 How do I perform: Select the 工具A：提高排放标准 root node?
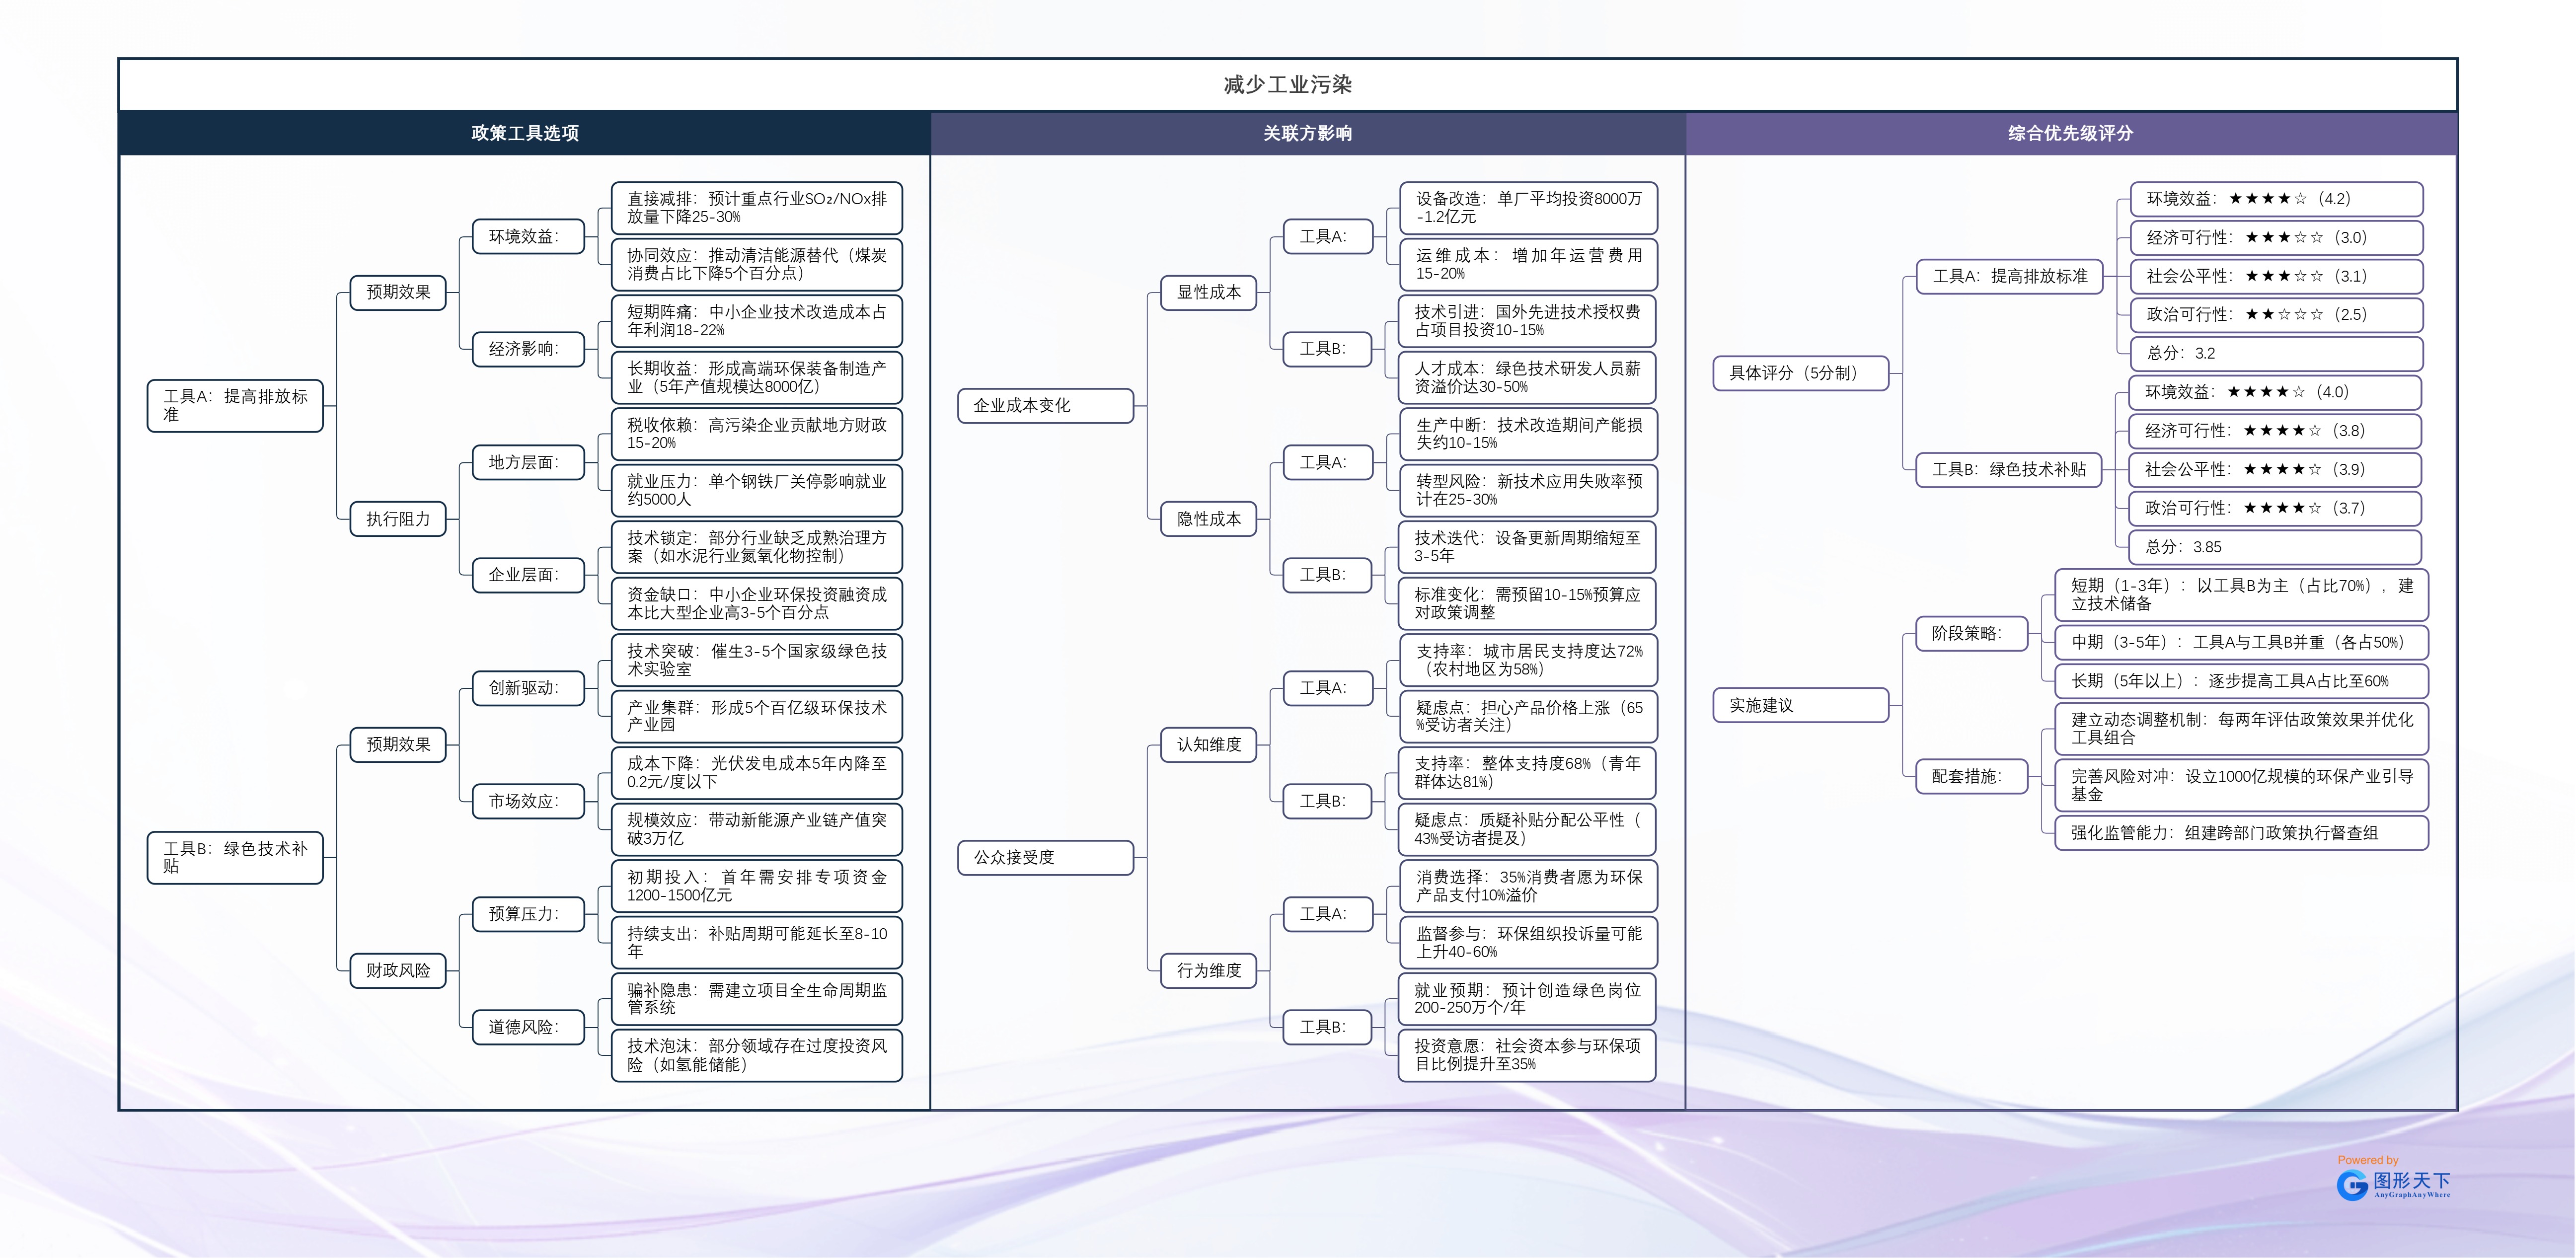click(x=235, y=405)
